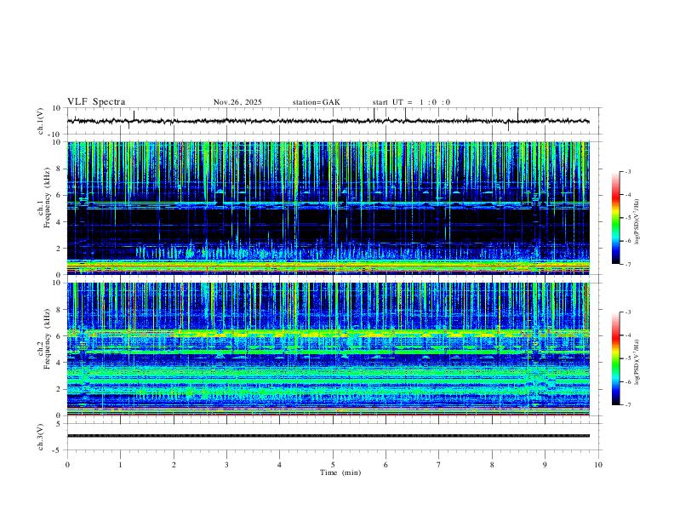Click the time-axis tick label "0"

pyautogui.click(x=67, y=465)
